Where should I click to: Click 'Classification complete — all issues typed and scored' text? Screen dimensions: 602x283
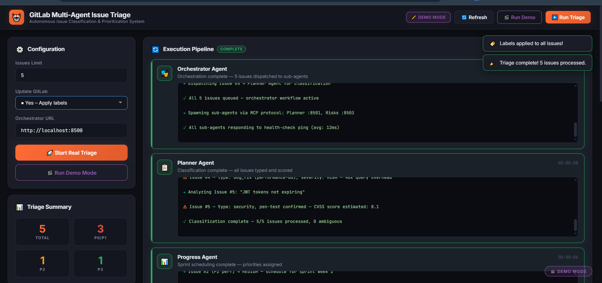point(235,170)
